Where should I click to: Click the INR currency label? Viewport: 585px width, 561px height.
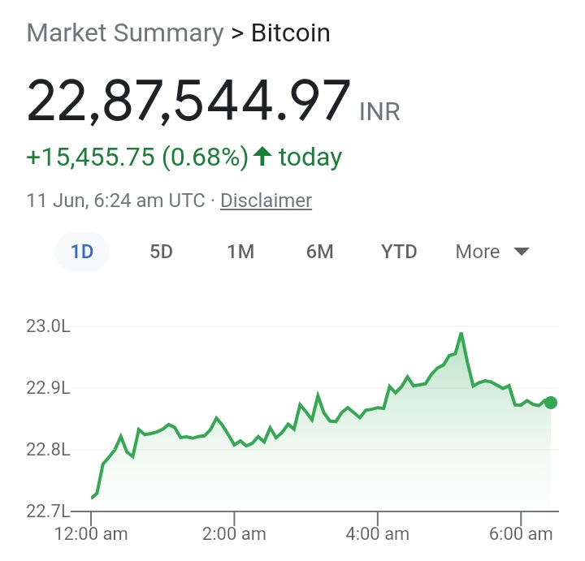[379, 111]
